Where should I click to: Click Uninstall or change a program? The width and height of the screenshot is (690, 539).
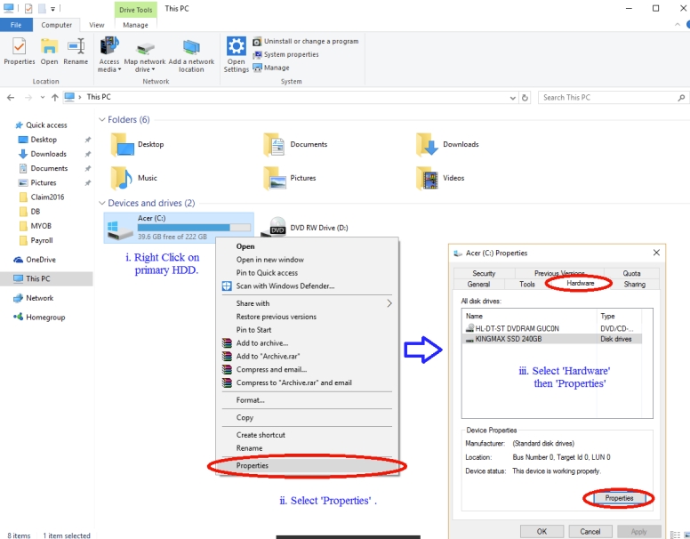pos(310,41)
